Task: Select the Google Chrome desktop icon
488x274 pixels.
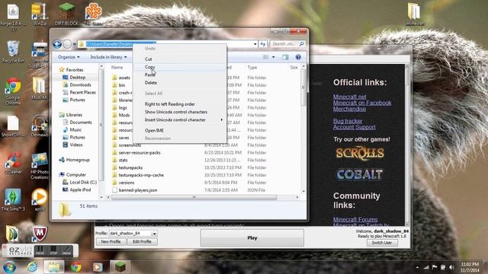Action: click(x=13, y=91)
